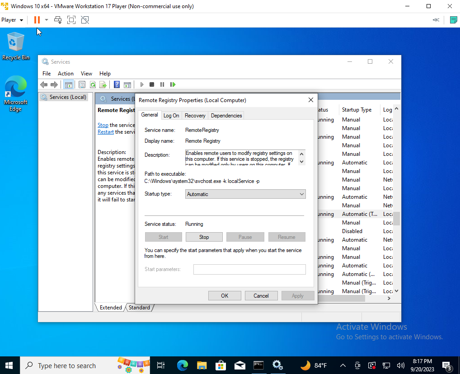Viewport: 460px width, 374px height.
Task: Open the Help menu in Services
Action: click(x=105, y=74)
